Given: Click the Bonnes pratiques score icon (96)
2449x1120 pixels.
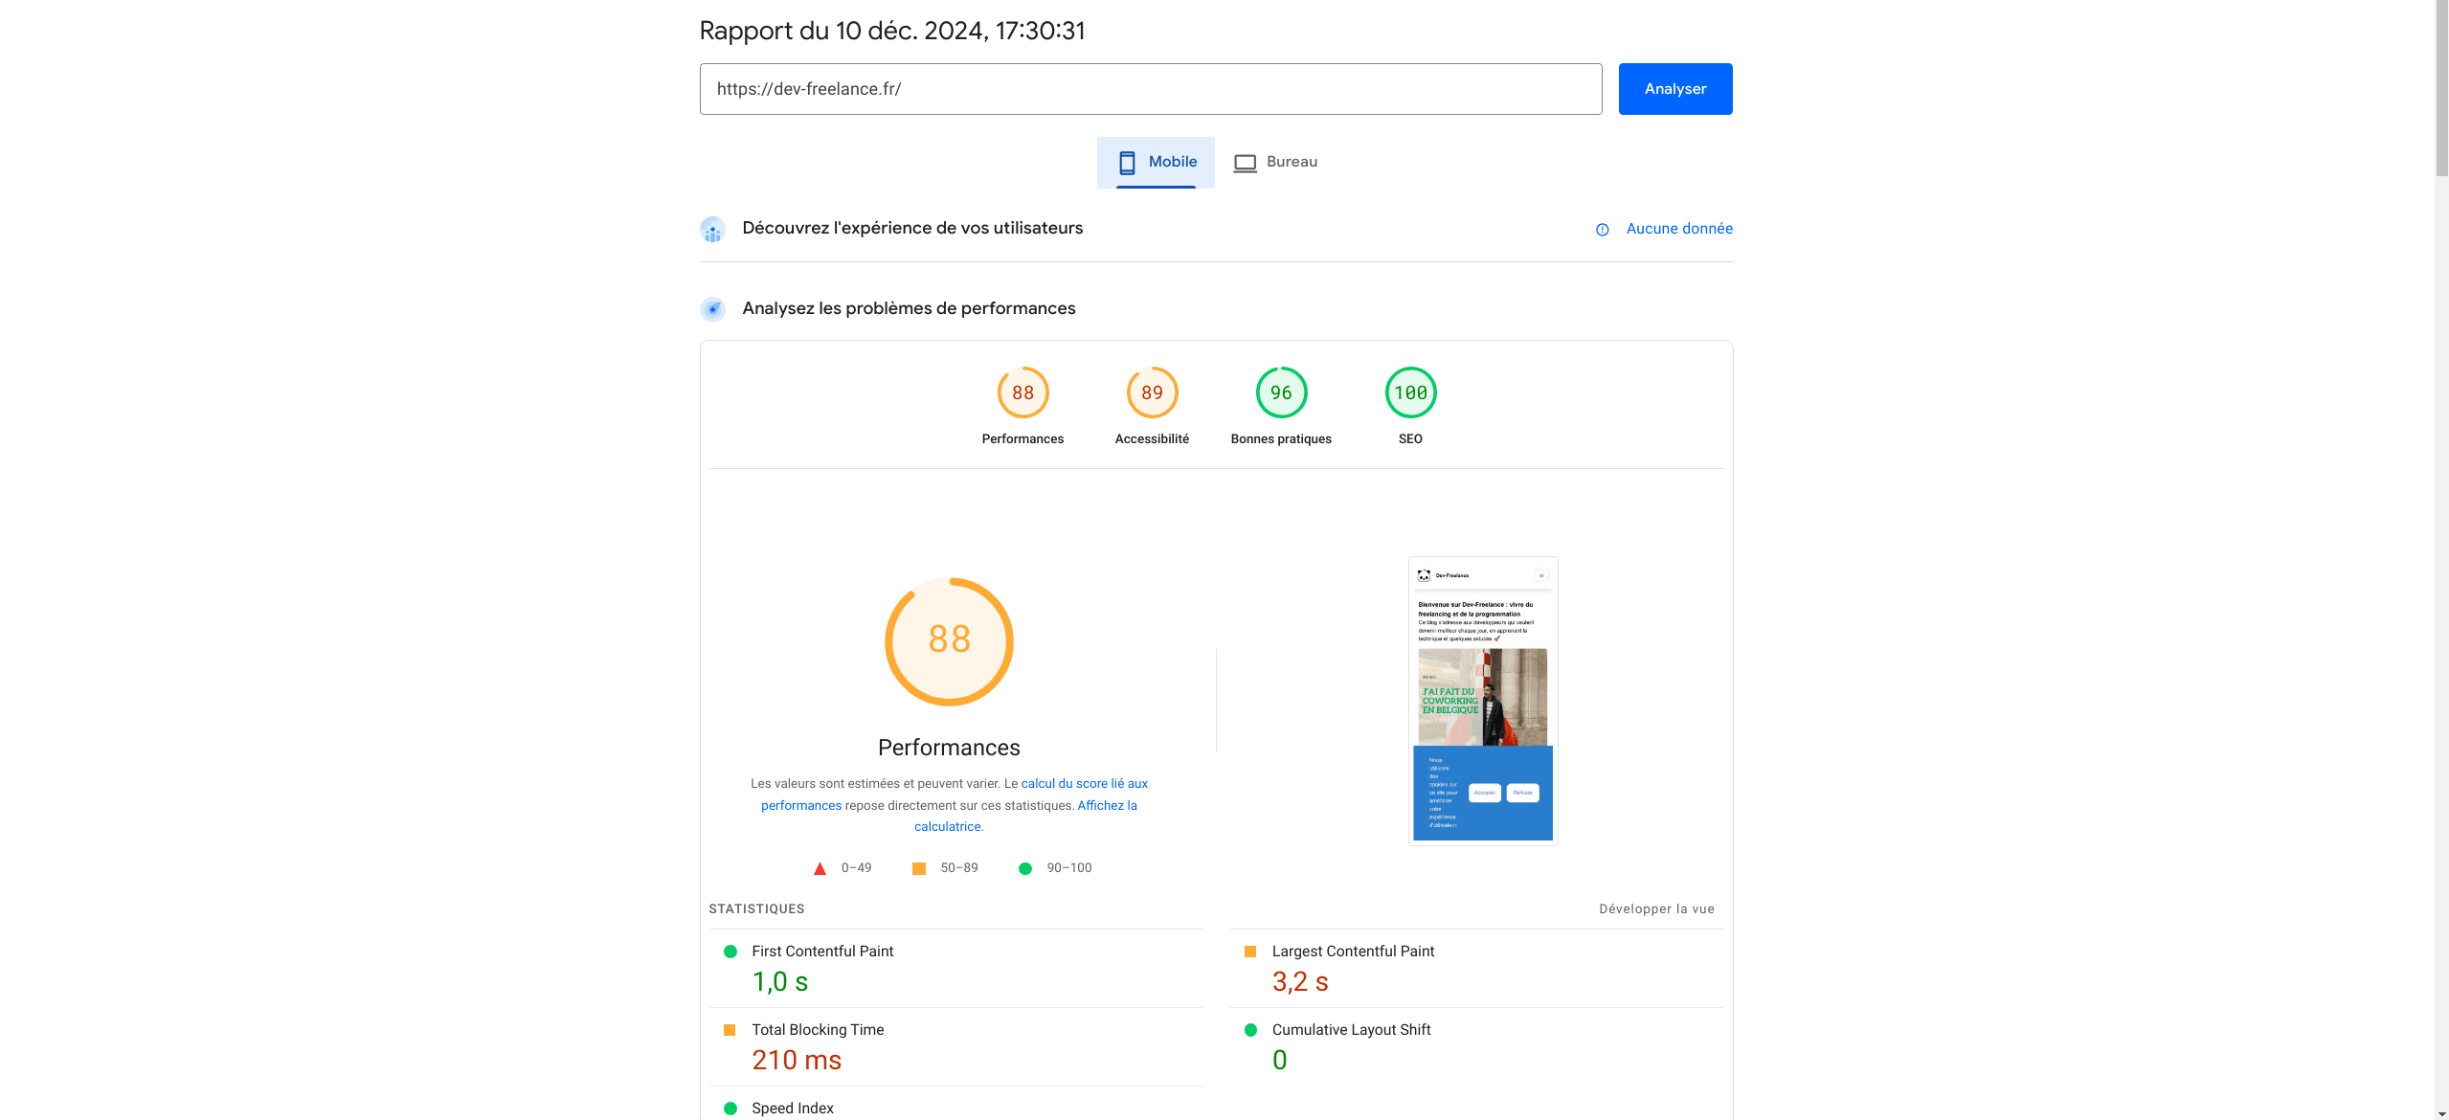Looking at the screenshot, I should tap(1279, 392).
